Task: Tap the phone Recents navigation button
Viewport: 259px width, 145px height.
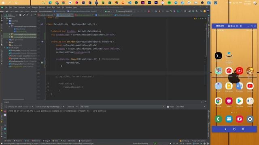Action: tap(243, 129)
